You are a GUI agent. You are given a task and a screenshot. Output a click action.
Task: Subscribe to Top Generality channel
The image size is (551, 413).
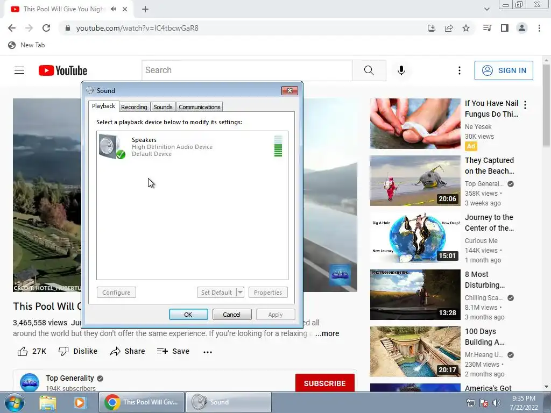324,383
